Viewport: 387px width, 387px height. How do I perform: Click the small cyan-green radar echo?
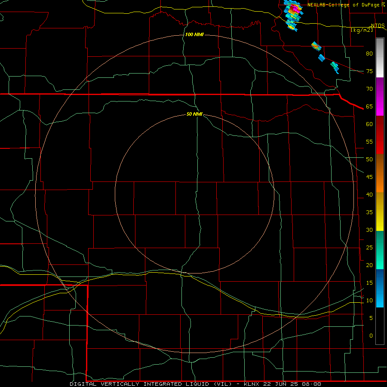tap(335, 68)
